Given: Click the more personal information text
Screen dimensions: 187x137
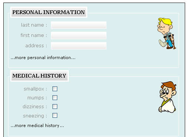Looking at the screenshot, I should (43, 58).
